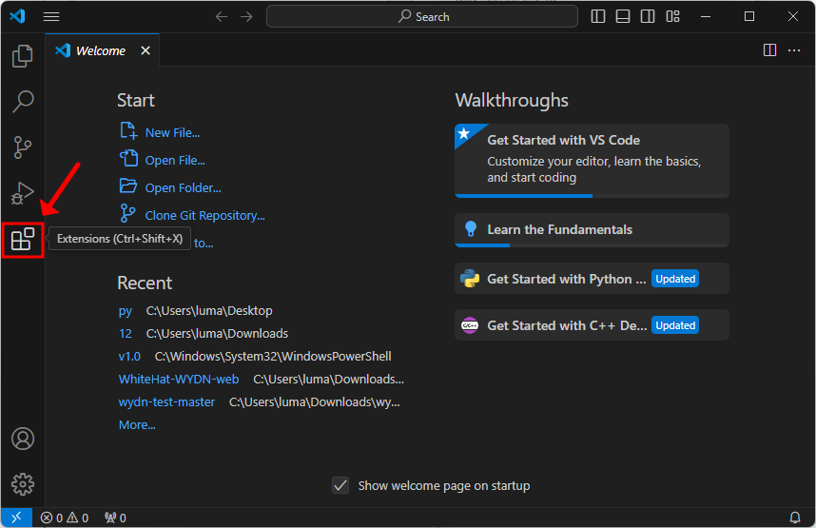Open recent WhiteHat-WYDN-web folder
Image resolution: width=816 pixels, height=528 pixels.
coord(179,380)
